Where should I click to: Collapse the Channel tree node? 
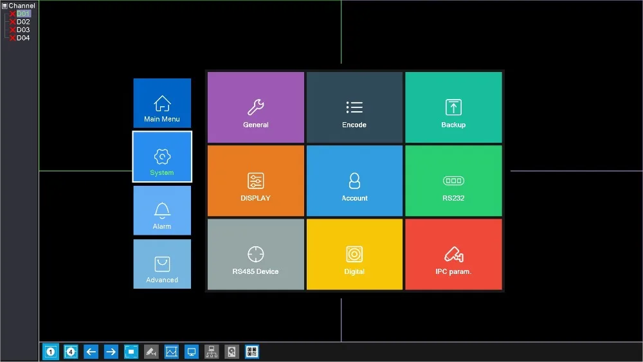(x=5, y=6)
